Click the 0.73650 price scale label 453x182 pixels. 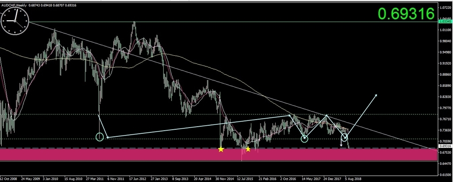[445, 130]
